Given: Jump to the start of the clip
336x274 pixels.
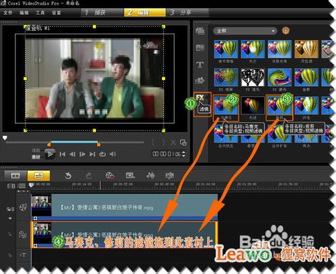Looking at the screenshot, I should 62,154.
